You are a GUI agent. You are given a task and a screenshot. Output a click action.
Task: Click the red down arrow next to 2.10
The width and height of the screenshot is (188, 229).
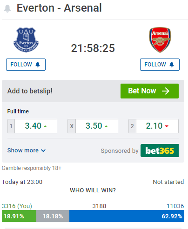click(x=167, y=126)
